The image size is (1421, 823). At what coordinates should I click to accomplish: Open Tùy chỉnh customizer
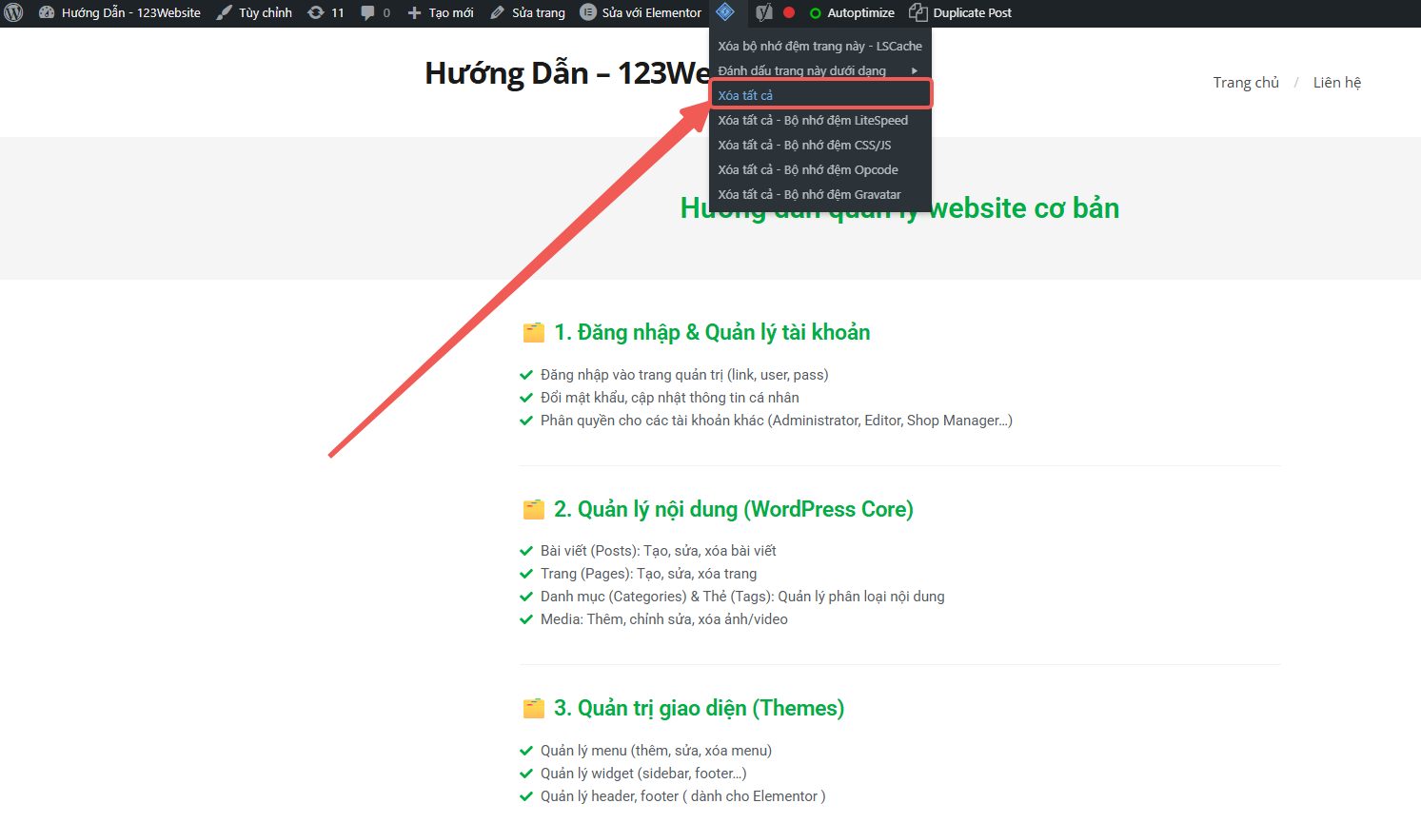click(x=254, y=13)
